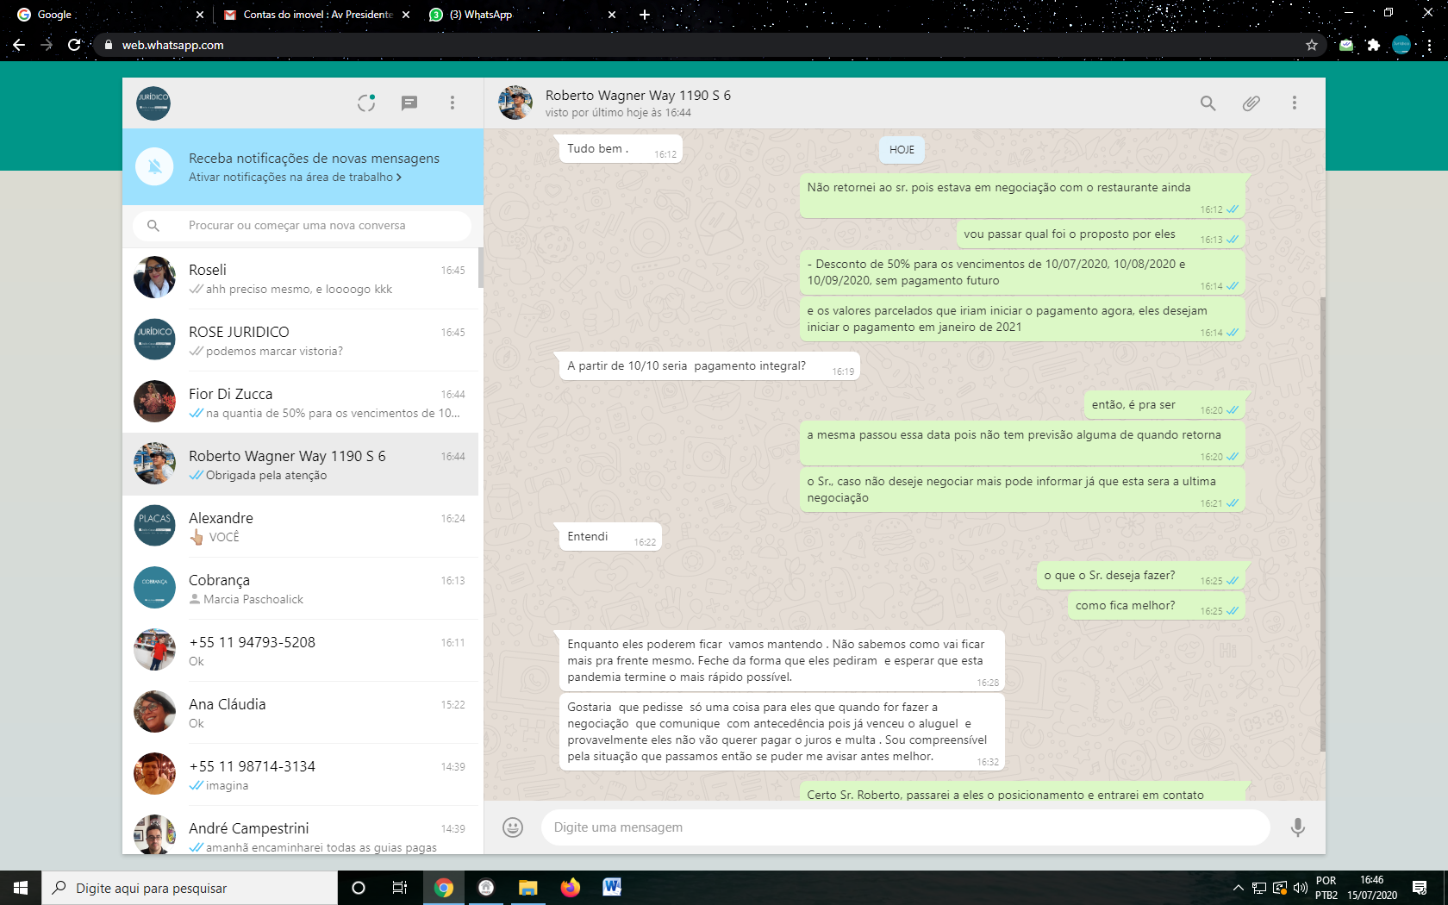This screenshot has width=1448, height=905.
Task: Open the Fior Di Zucca chat
Action: [x=302, y=403]
